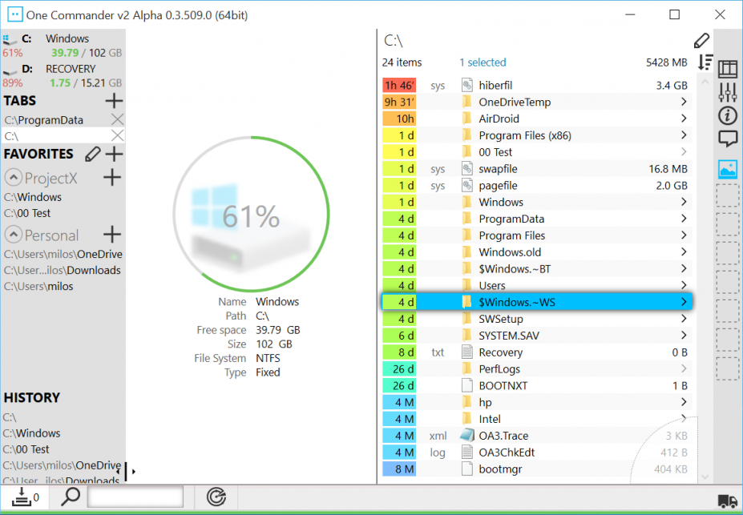Add a new favorites group with plus icon
This screenshot has height=515, width=743.
pyautogui.click(x=114, y=154)
